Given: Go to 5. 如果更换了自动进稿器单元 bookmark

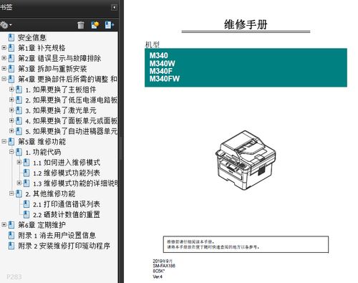Looking at the screenshot, I should [72, 131].
